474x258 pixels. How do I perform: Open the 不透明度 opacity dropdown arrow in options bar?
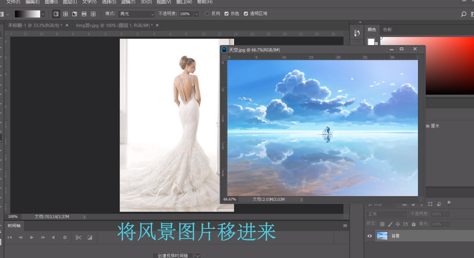pos(196,14)
